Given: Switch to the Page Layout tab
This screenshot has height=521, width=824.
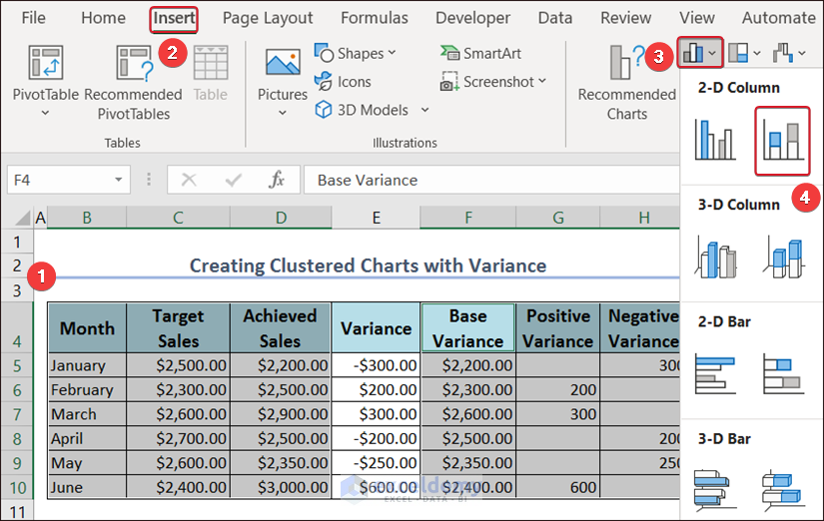Looking at the screenshot, I should (268, 18).
